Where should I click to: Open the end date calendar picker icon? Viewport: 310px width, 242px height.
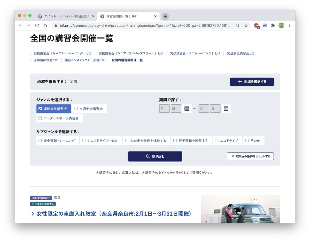click(226, 109)
